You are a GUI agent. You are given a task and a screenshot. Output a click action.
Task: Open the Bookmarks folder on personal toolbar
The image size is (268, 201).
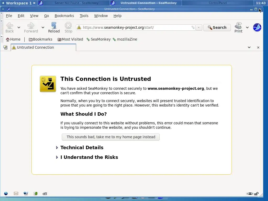pyautogui.click(x=41, y=39)
